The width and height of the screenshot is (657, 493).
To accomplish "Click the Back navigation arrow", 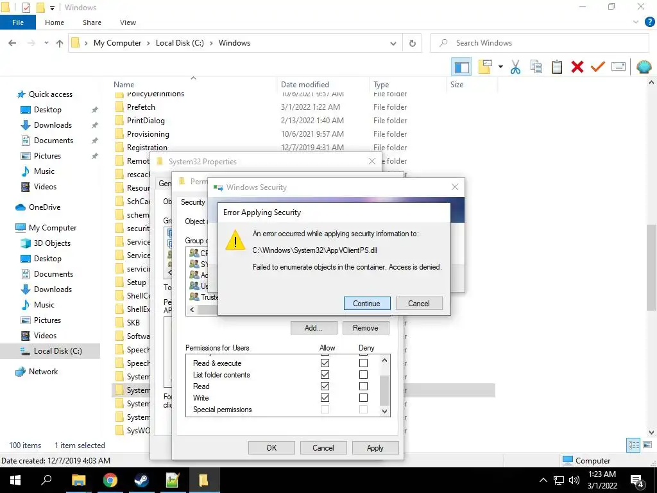I will (x=13, y=43).
